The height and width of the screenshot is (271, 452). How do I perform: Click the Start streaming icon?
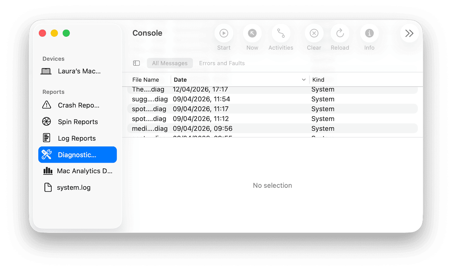(x=224, y=33)
